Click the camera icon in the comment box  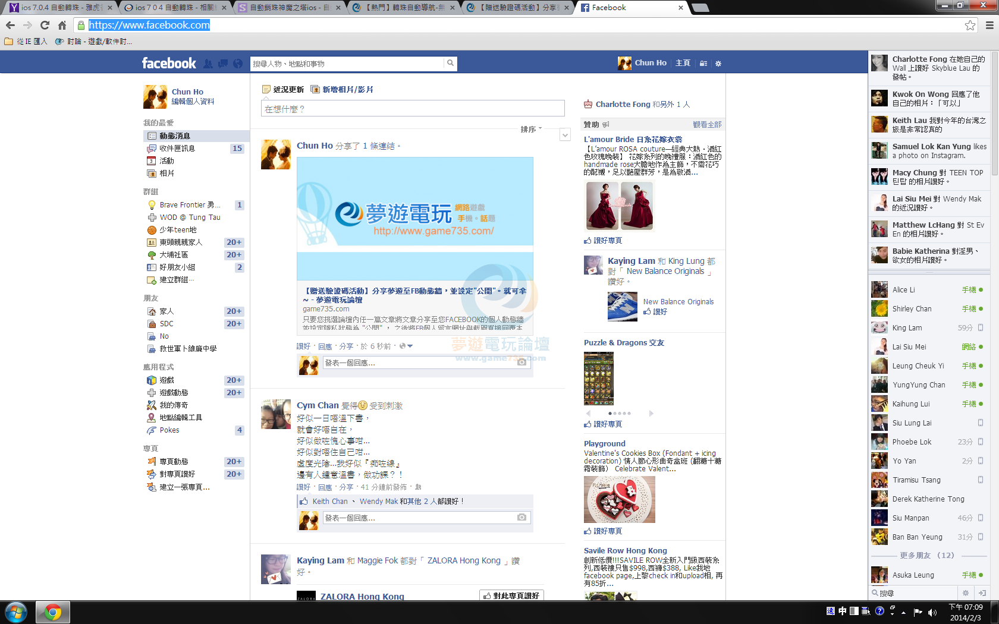(520, 362)
